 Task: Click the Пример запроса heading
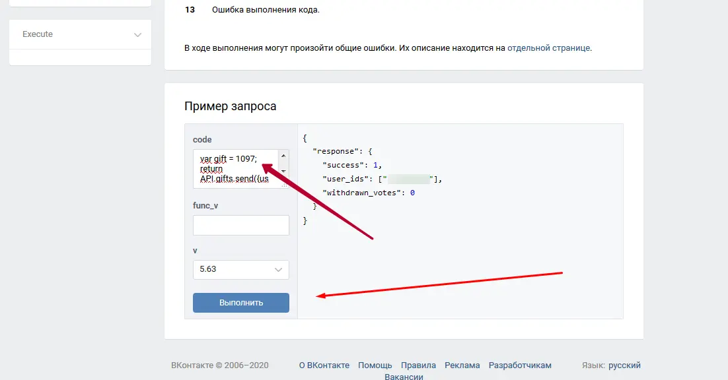click(x=231, y=106)
